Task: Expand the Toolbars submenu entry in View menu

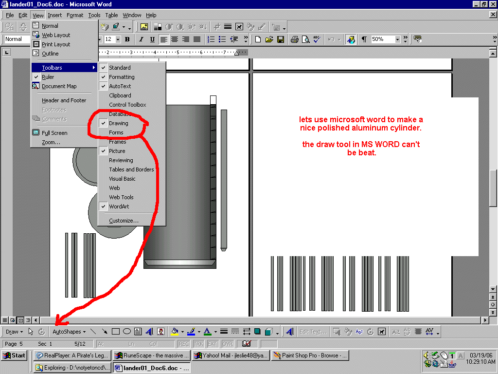Action: click(64, 68)
